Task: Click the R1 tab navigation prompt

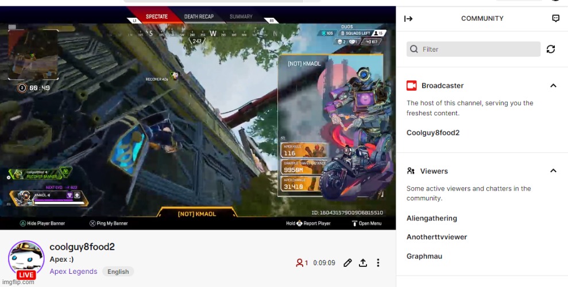Action: tap(271, 21)
